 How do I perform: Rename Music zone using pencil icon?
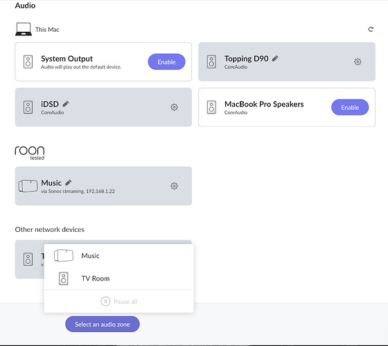coord(69,183)
